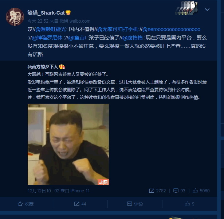Visit the @nerooooooooooooooooo profile
Screen dimensions: 224x219
171,29
